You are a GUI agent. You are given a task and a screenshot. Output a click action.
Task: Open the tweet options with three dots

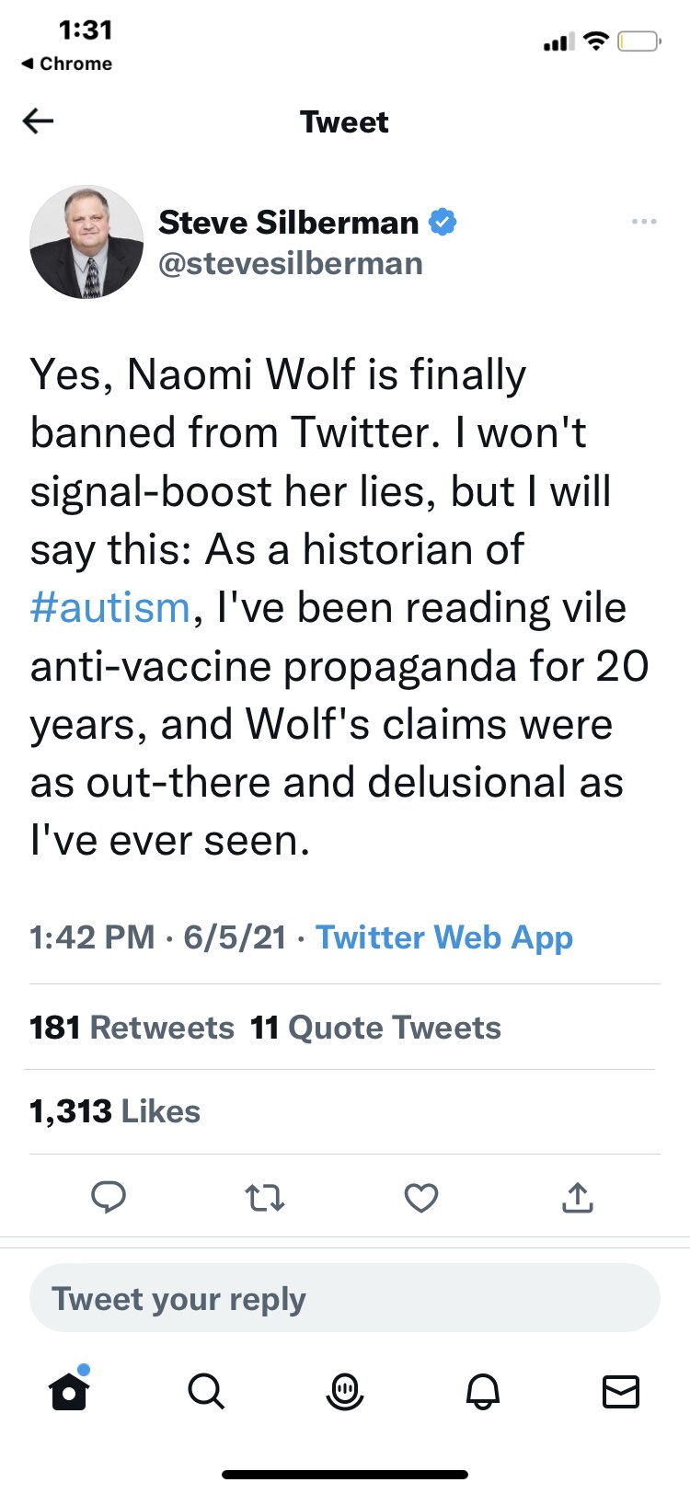pos(644,221)
